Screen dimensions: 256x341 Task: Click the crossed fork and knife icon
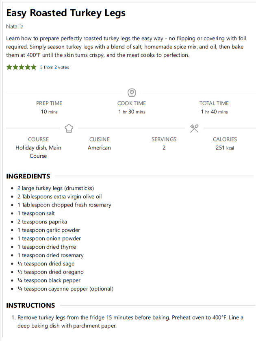pos(194,128)
